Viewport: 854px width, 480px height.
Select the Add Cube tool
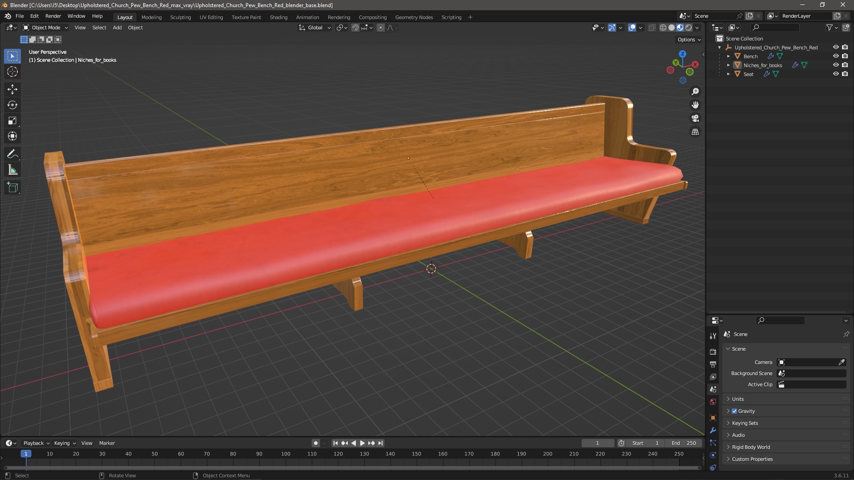pos(12,188)
